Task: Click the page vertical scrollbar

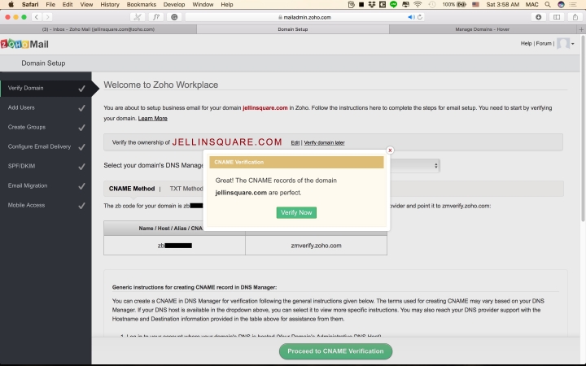Action: [x=583, y=127]
